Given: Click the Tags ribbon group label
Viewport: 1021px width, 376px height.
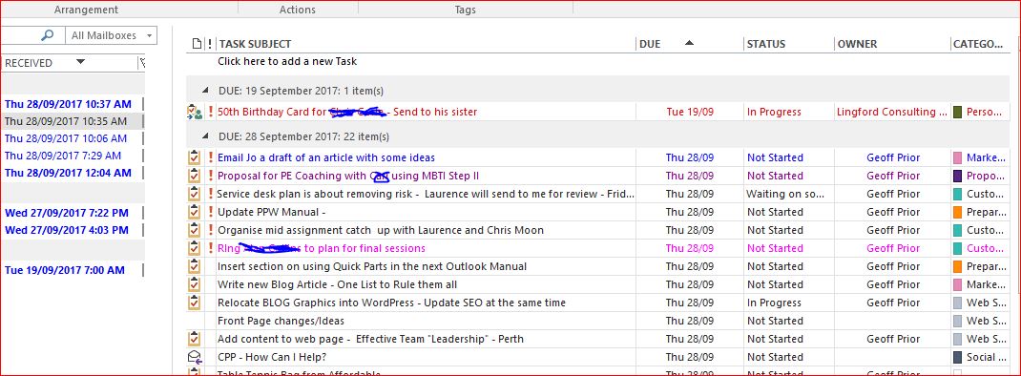Looking at the screenshot, I should (465, 10).
